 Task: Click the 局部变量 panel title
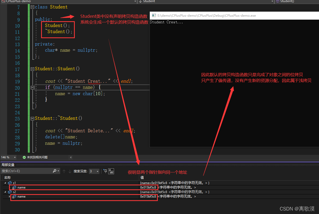(x=8, y=165)
